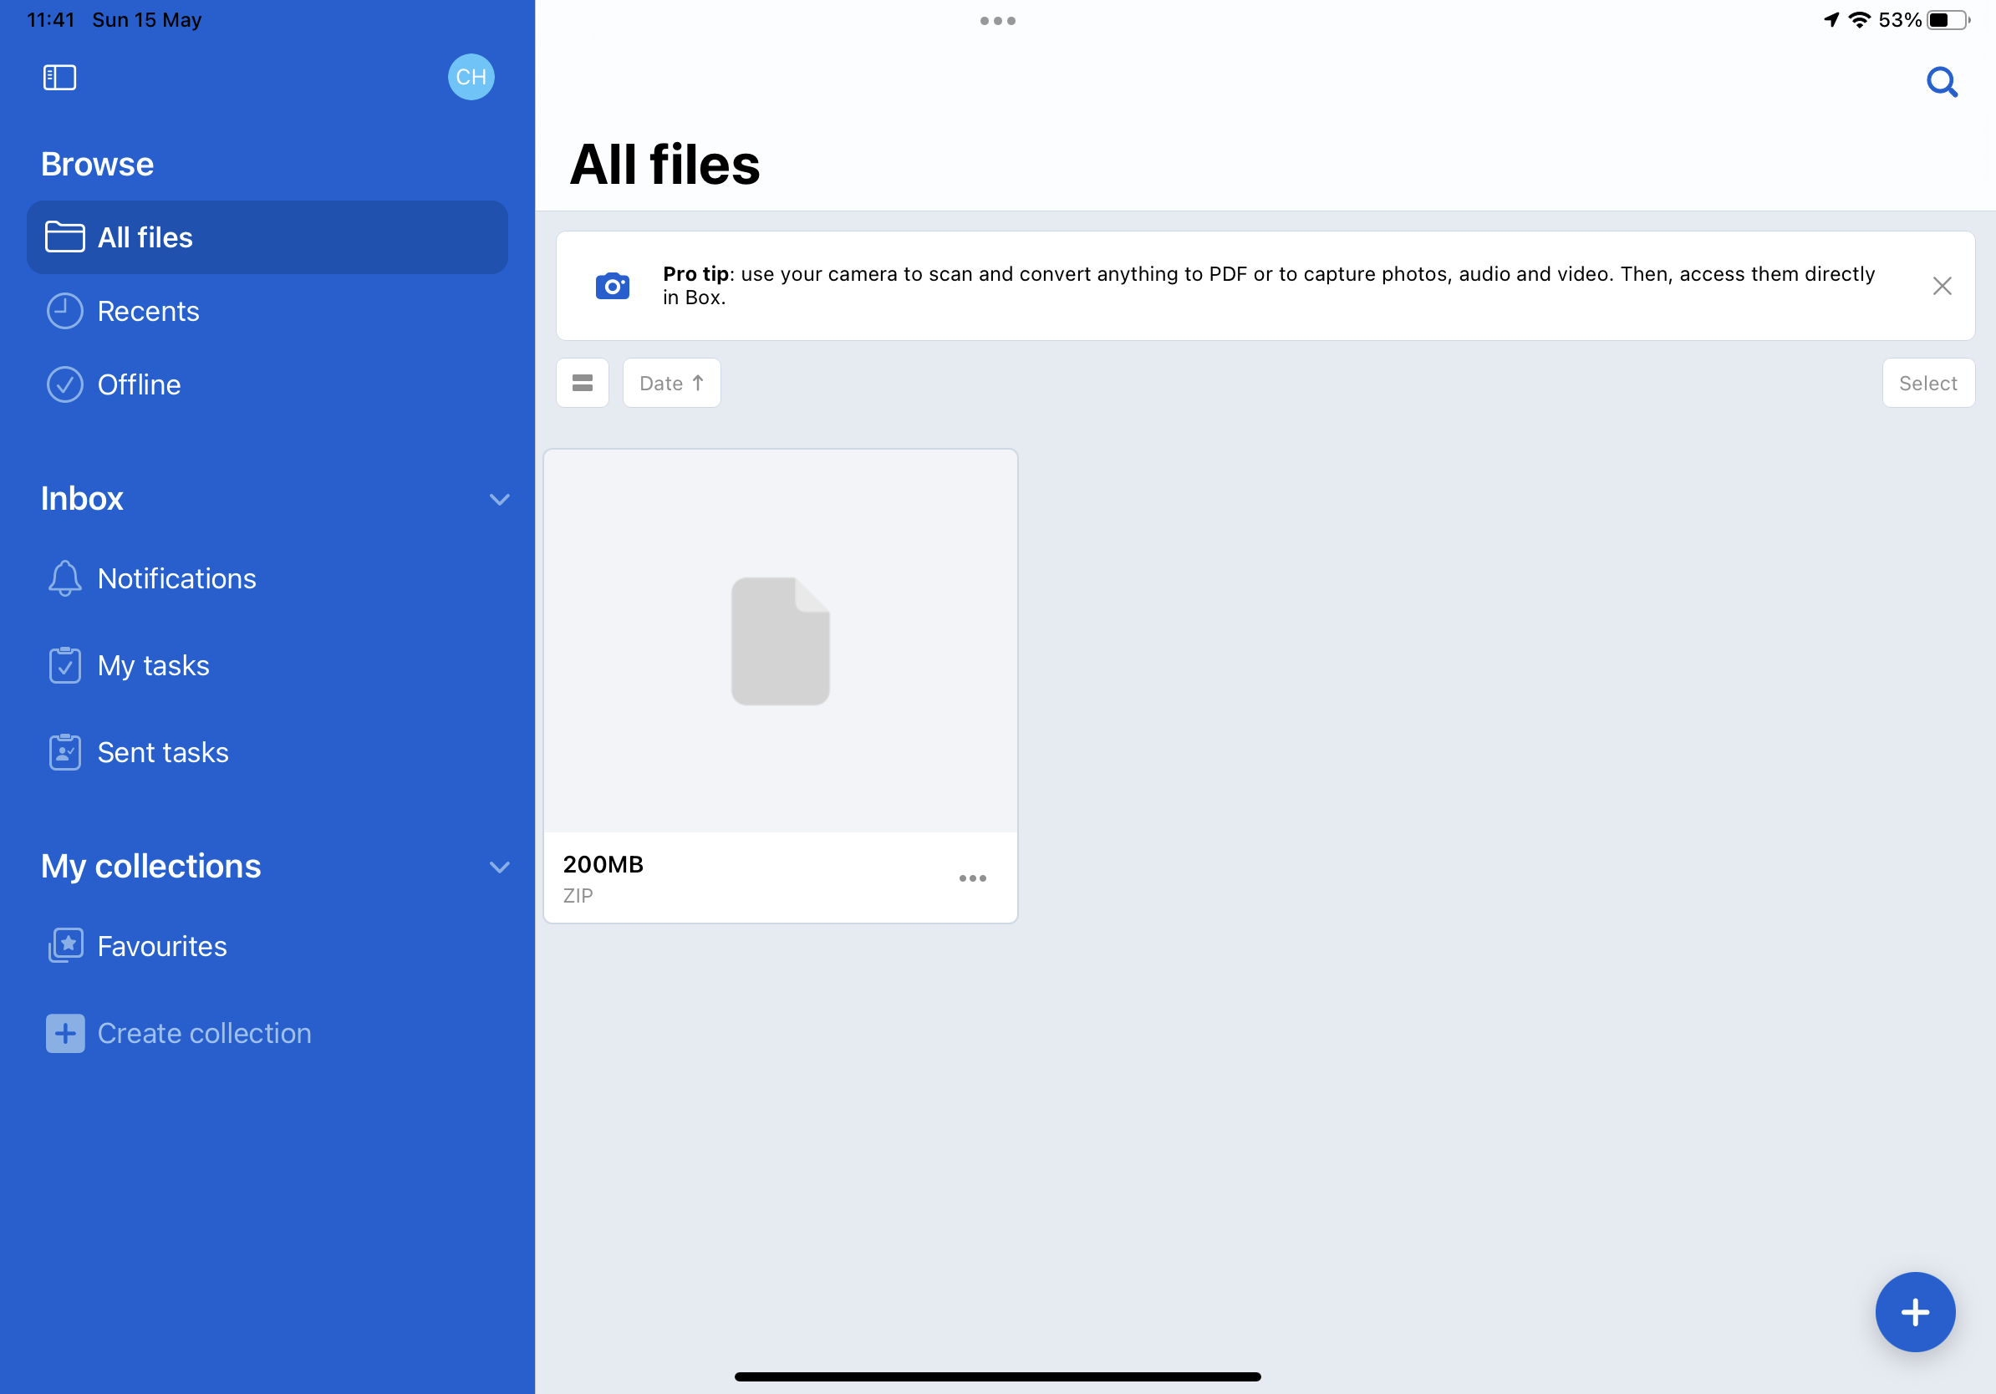Open the CH profile avatar
This screenshot has height=1394, width=1996.
[x=471, y=77]
